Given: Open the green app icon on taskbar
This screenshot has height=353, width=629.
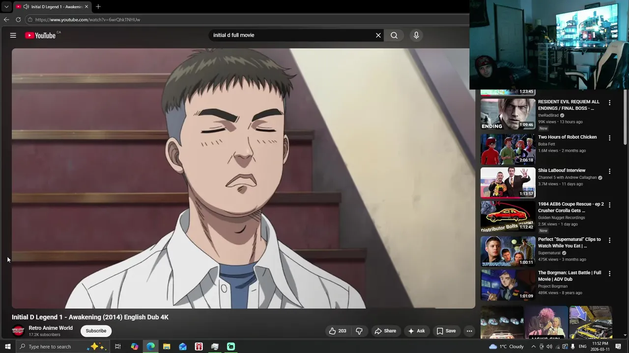Looking at the screenshot, I should tap(231, 347).
